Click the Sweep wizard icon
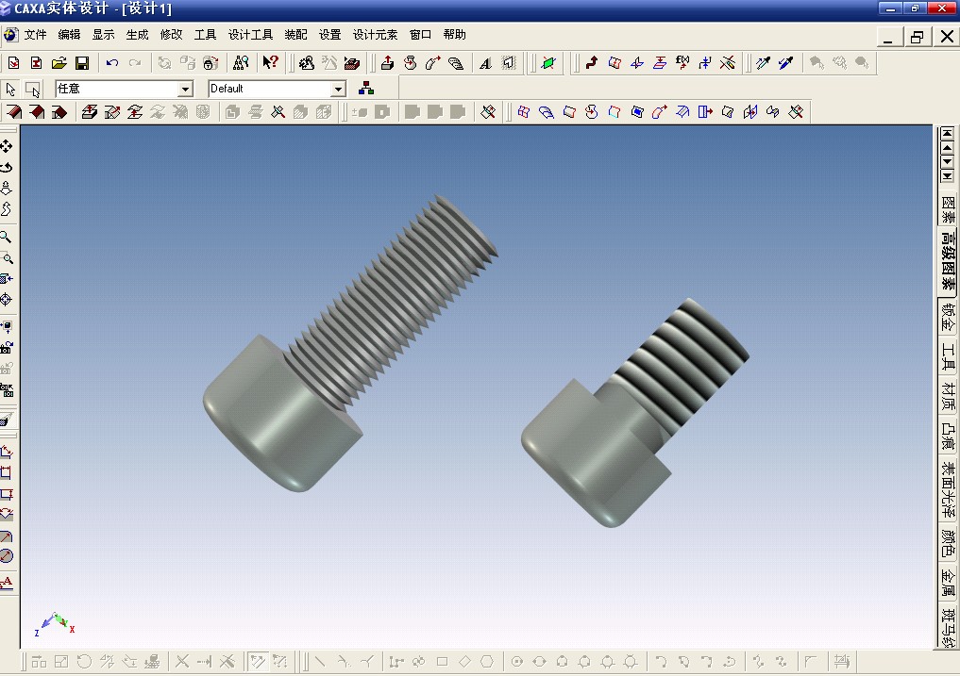Screen dimensions: 960x676 [x=433, y=63]
